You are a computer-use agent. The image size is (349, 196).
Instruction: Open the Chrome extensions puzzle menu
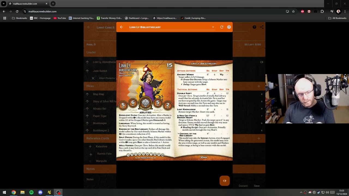tap(322, 11)
